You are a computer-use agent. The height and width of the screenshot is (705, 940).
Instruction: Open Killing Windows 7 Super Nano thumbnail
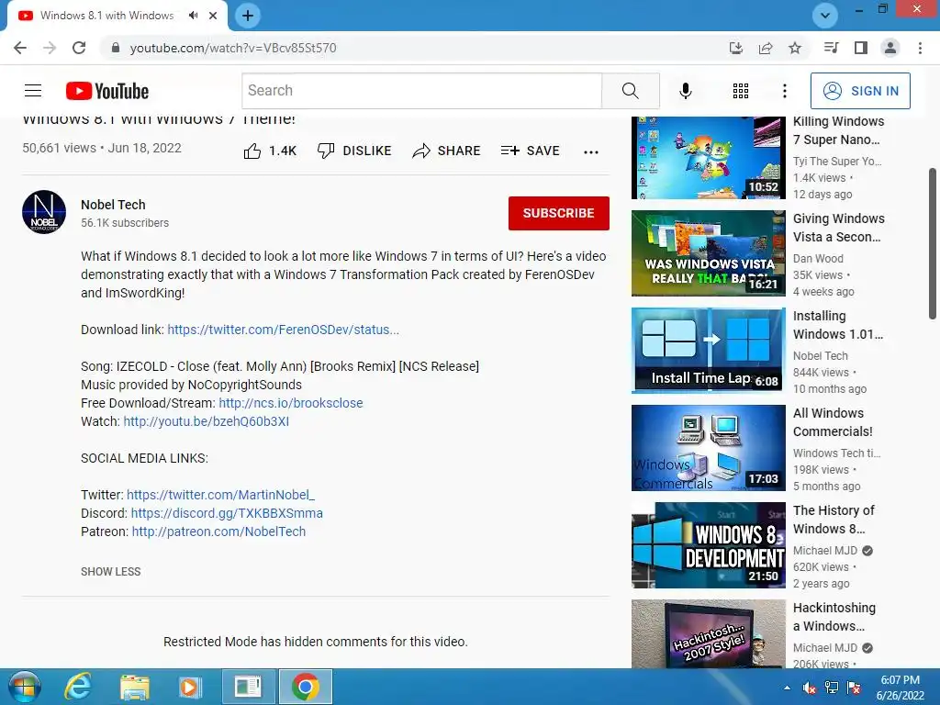click(x=709, y=158)
